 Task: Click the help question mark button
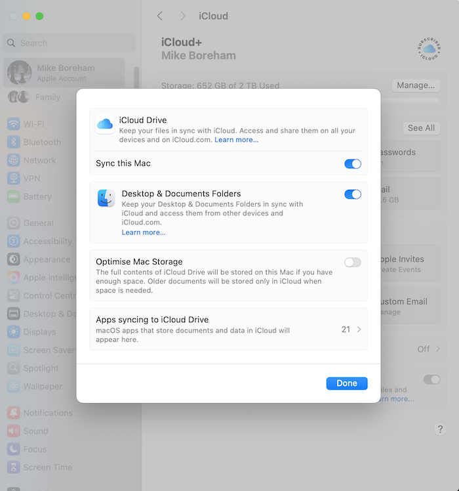pos(440,429)
